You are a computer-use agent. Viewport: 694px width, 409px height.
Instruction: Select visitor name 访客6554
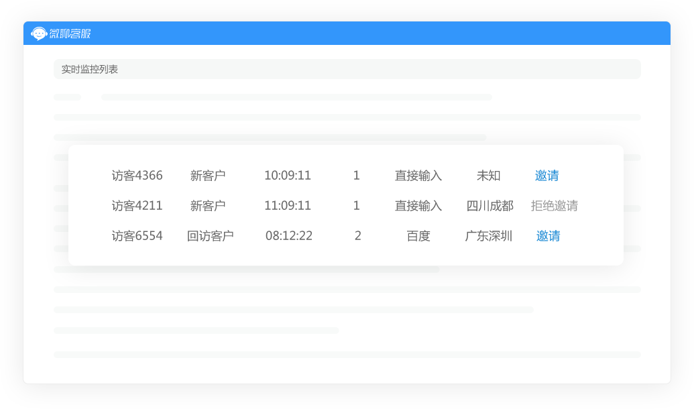click(x=137, y=236)
